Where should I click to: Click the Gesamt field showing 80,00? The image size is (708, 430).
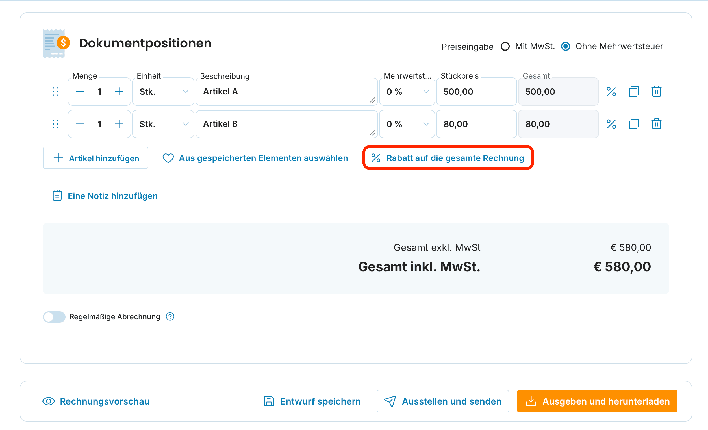tap(558, 124)
